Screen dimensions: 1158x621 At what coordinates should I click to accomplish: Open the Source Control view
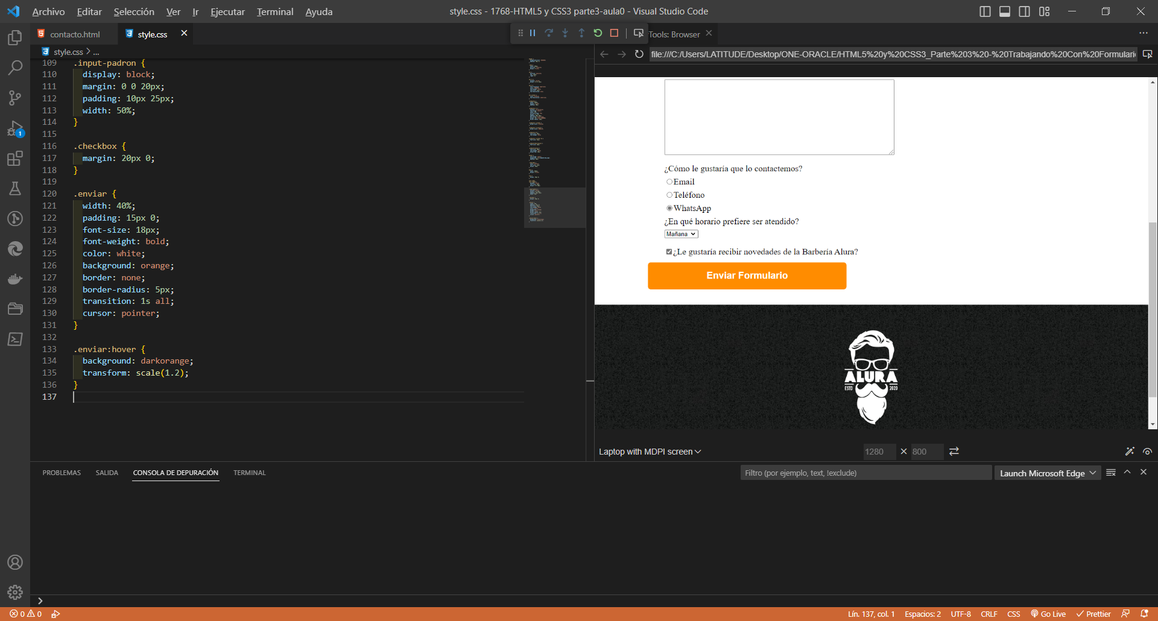[15, 98]
